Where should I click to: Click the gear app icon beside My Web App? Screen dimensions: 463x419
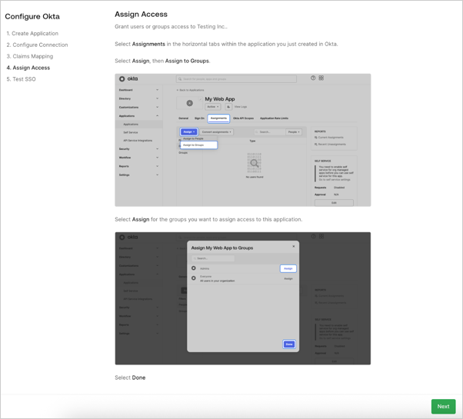tap(189, 103)
